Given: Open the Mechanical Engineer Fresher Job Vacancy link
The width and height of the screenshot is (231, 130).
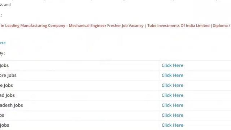Looking at the screenshot, I should coord(106,26).
